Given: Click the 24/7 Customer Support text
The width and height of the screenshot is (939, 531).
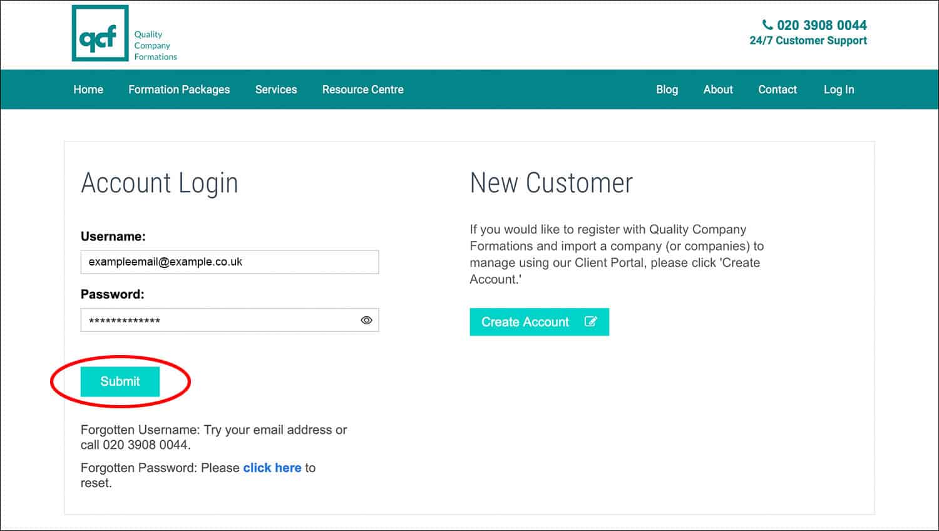Looking at the screenshot, I should click(808, 41).
